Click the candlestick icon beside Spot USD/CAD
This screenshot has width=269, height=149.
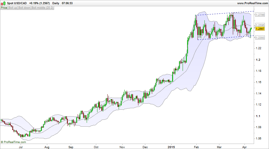[3, 3]
